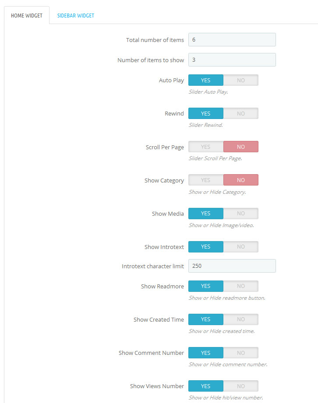The width and height of the screenshot is (318, 403).
Task: Focus the Number of items to show field
Action: [x=232, y=60]
